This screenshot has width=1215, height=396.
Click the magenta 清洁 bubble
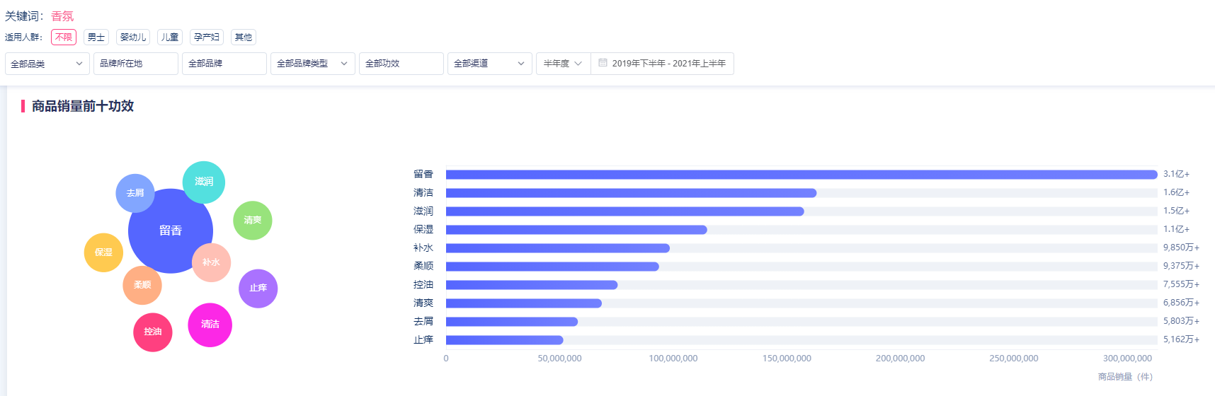point(210,325)
